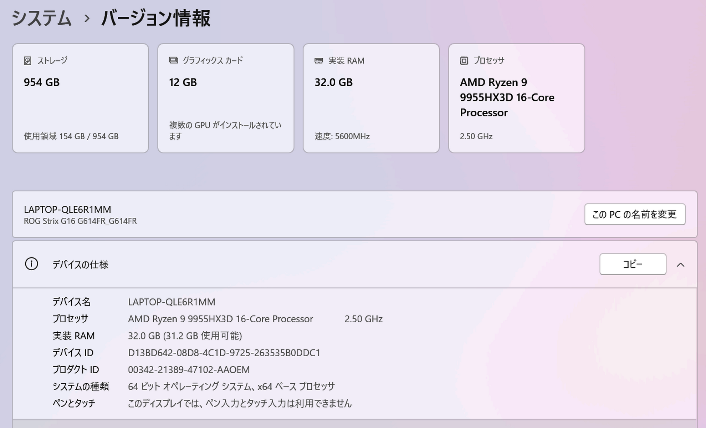Click the breadcrumb arrow after システム

[x=87, y=18]
